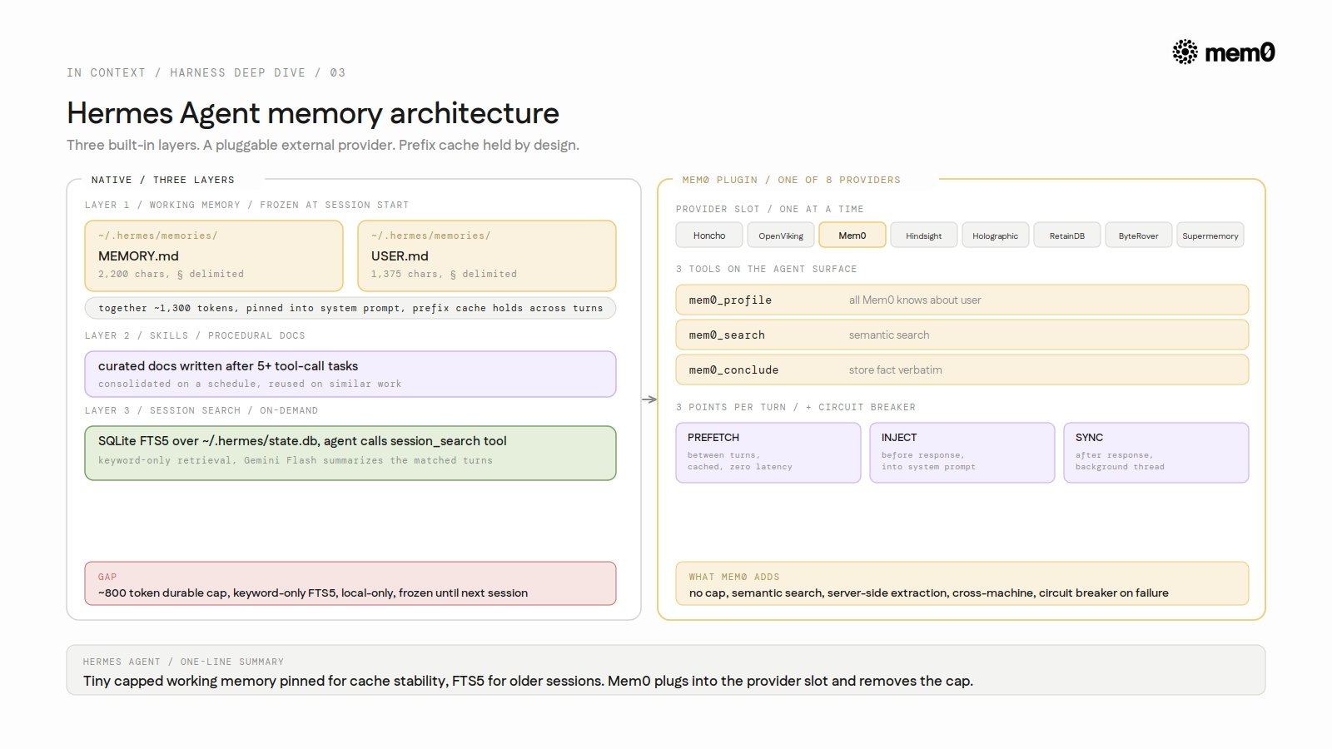Select the ByteRover provider chip
This screenshot has height=749, width=1332.
click(x=1139, y=236)
